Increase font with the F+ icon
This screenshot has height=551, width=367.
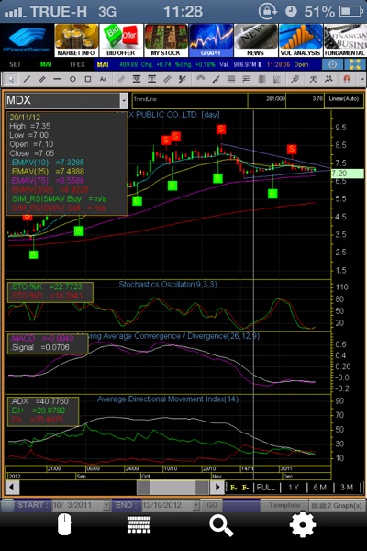[x=234, y=488]
